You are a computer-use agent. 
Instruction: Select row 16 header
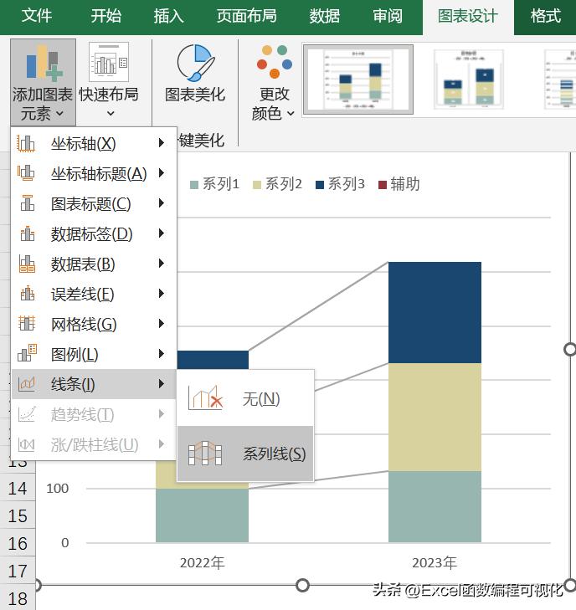[18, 543]
